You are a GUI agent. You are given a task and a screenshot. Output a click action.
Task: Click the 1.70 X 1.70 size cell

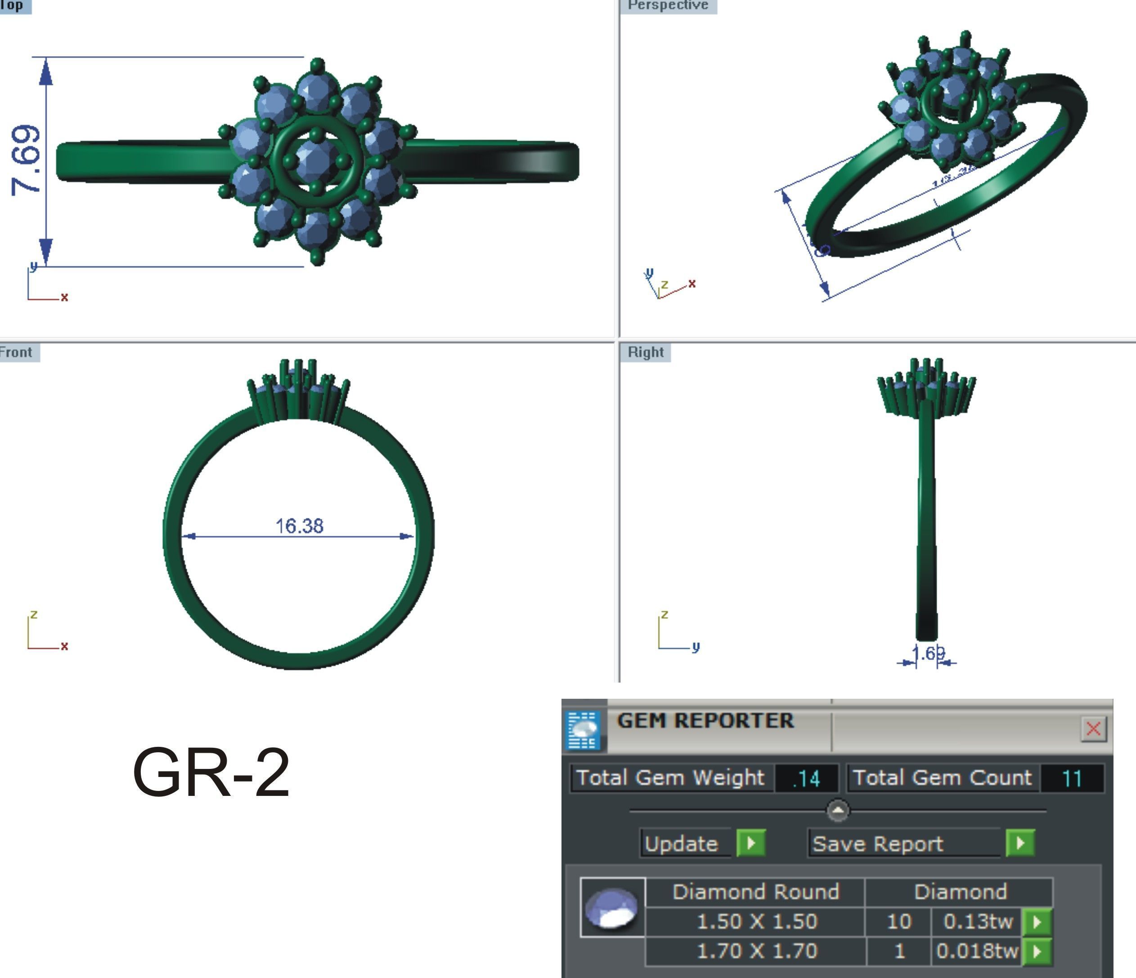coord(757,951)
